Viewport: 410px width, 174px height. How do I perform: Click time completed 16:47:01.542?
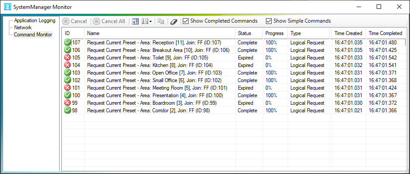[382, 58]
